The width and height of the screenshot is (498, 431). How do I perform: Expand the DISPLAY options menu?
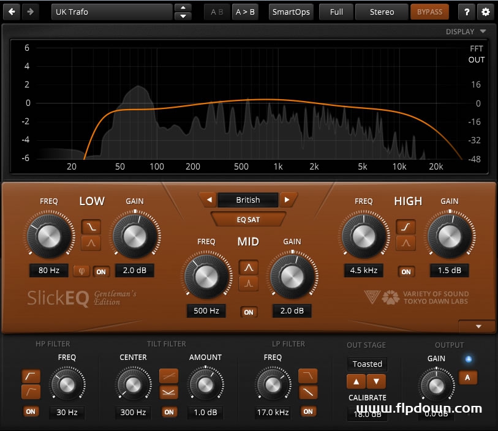click(x=466, y=31)
